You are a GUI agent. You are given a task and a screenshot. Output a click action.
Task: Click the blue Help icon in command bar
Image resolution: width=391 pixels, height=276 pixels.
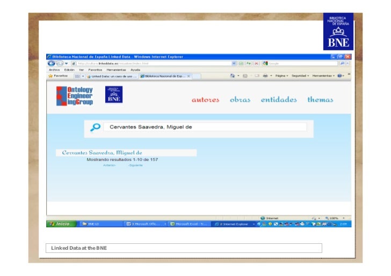[x=339, y=76]
